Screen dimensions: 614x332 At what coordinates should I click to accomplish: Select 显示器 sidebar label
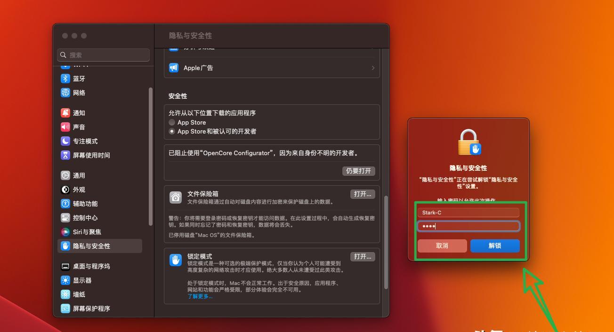coord(82,280)
